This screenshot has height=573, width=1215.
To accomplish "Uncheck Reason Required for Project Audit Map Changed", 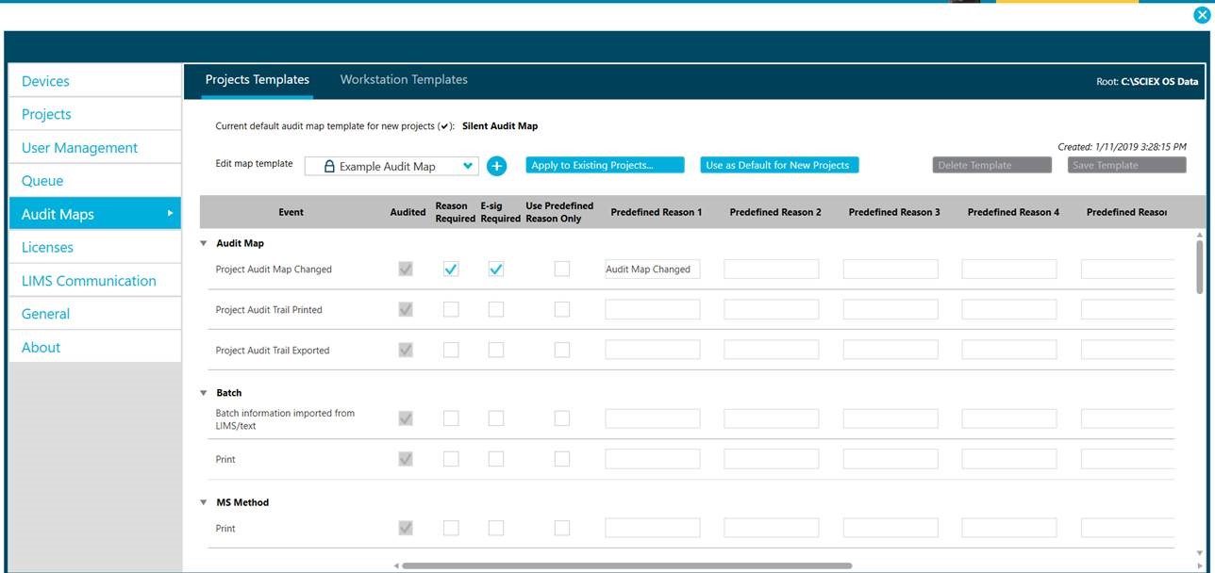I will coord(451,270).
